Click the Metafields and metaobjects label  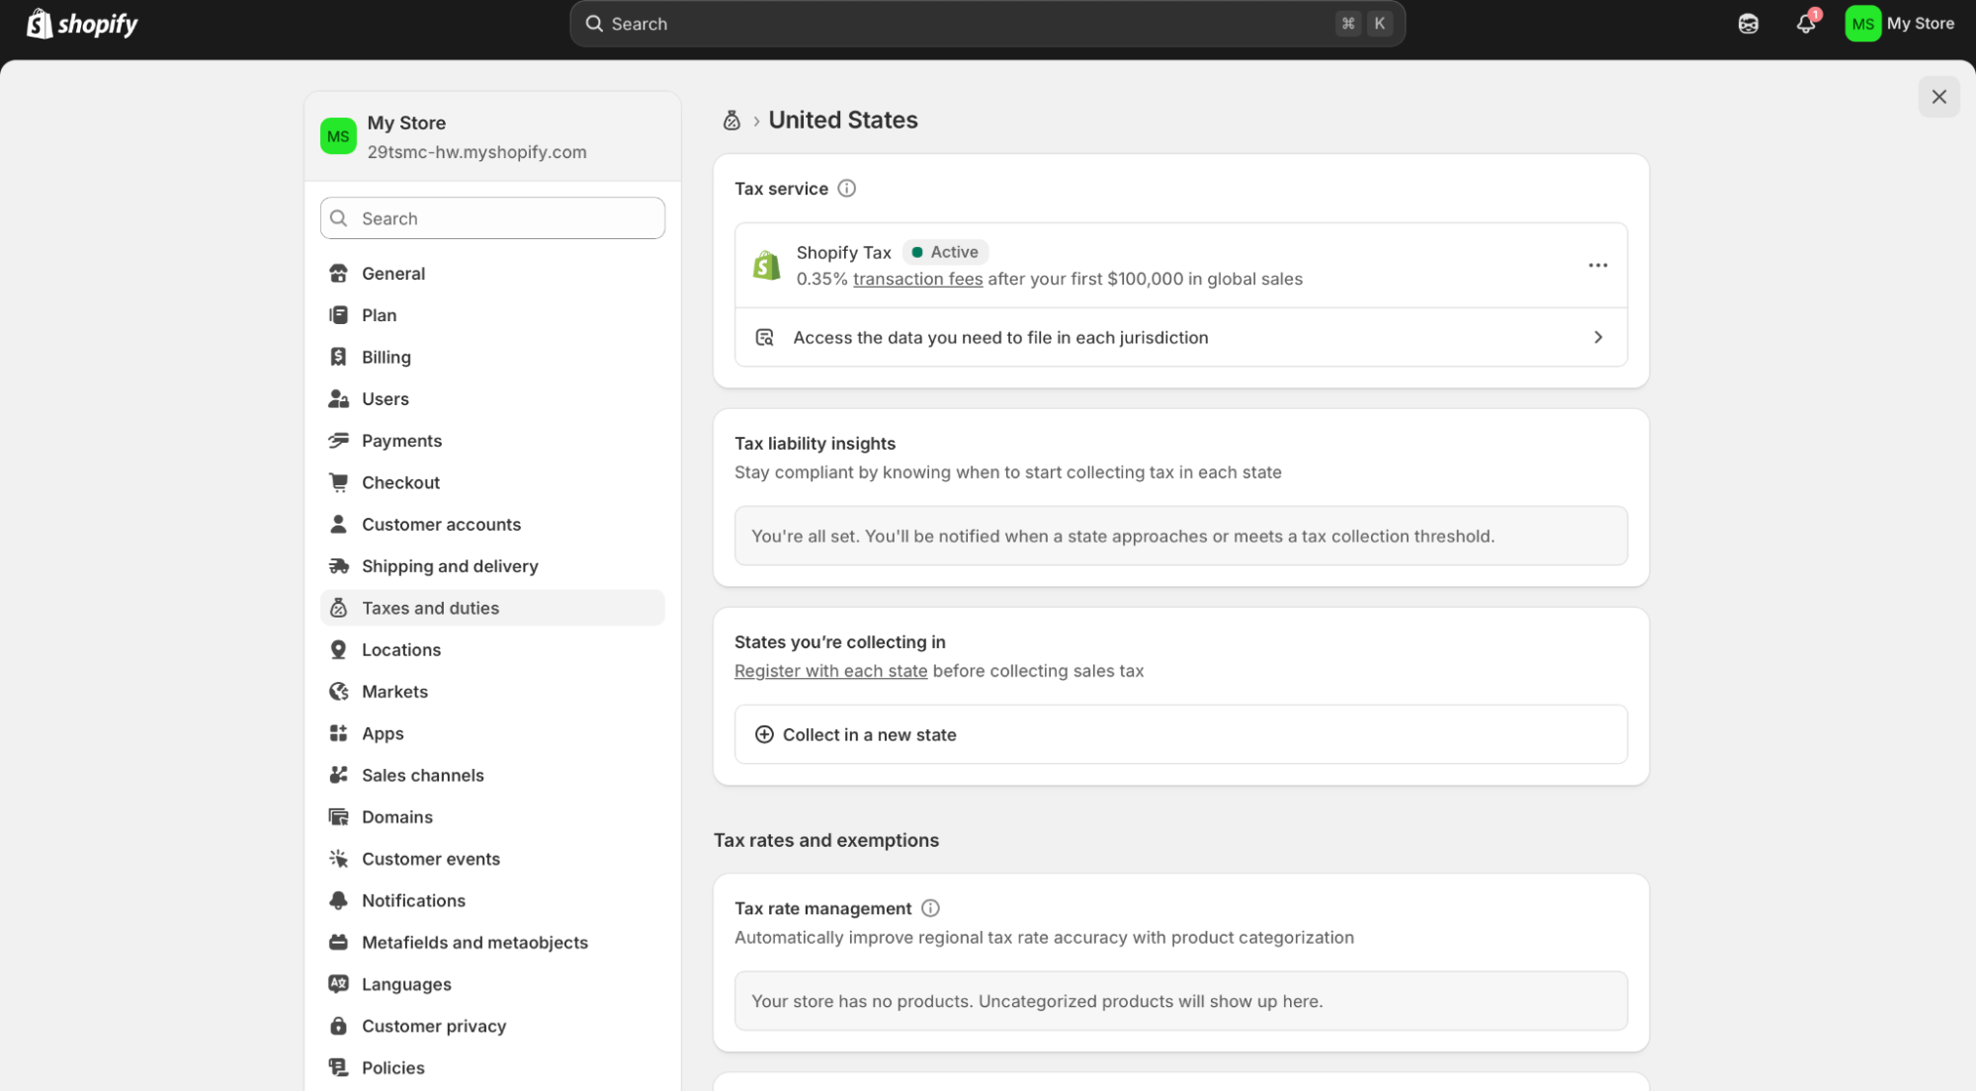(474, 943)
